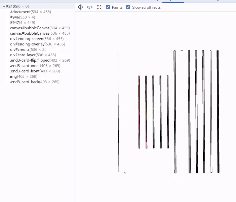Click the reset transform icon

click(99, 7)
